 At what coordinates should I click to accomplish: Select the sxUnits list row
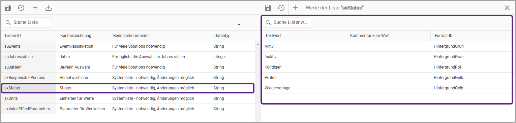[128, 98]
